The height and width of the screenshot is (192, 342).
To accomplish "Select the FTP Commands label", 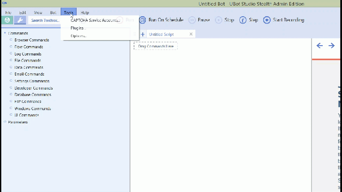I will 28,102.
